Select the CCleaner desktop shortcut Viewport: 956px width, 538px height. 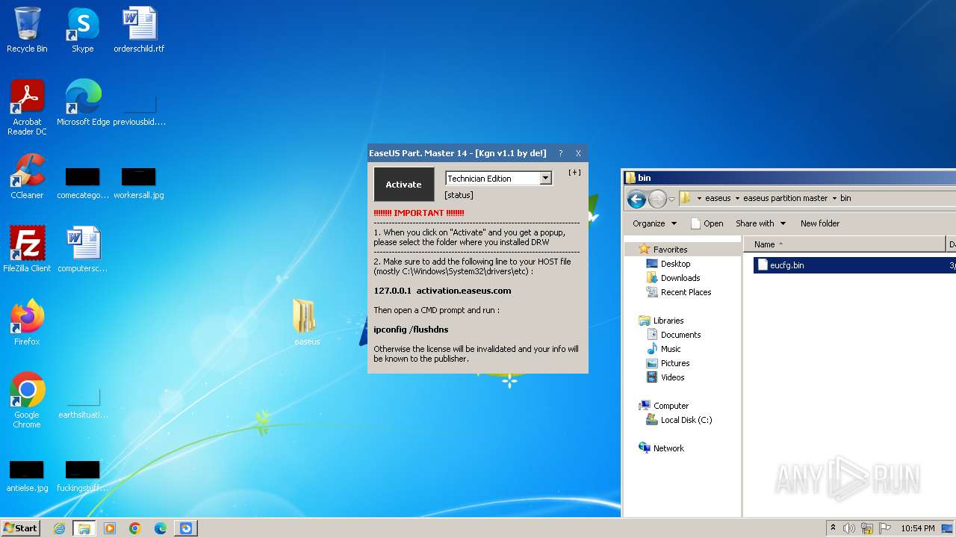point(27,176)
